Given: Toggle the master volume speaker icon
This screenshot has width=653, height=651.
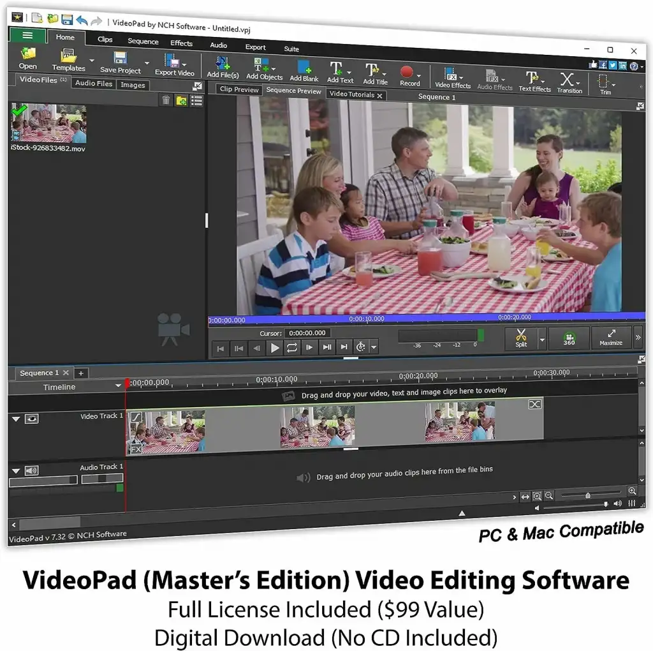Looking at the screenshot, I should coord(617,504).
